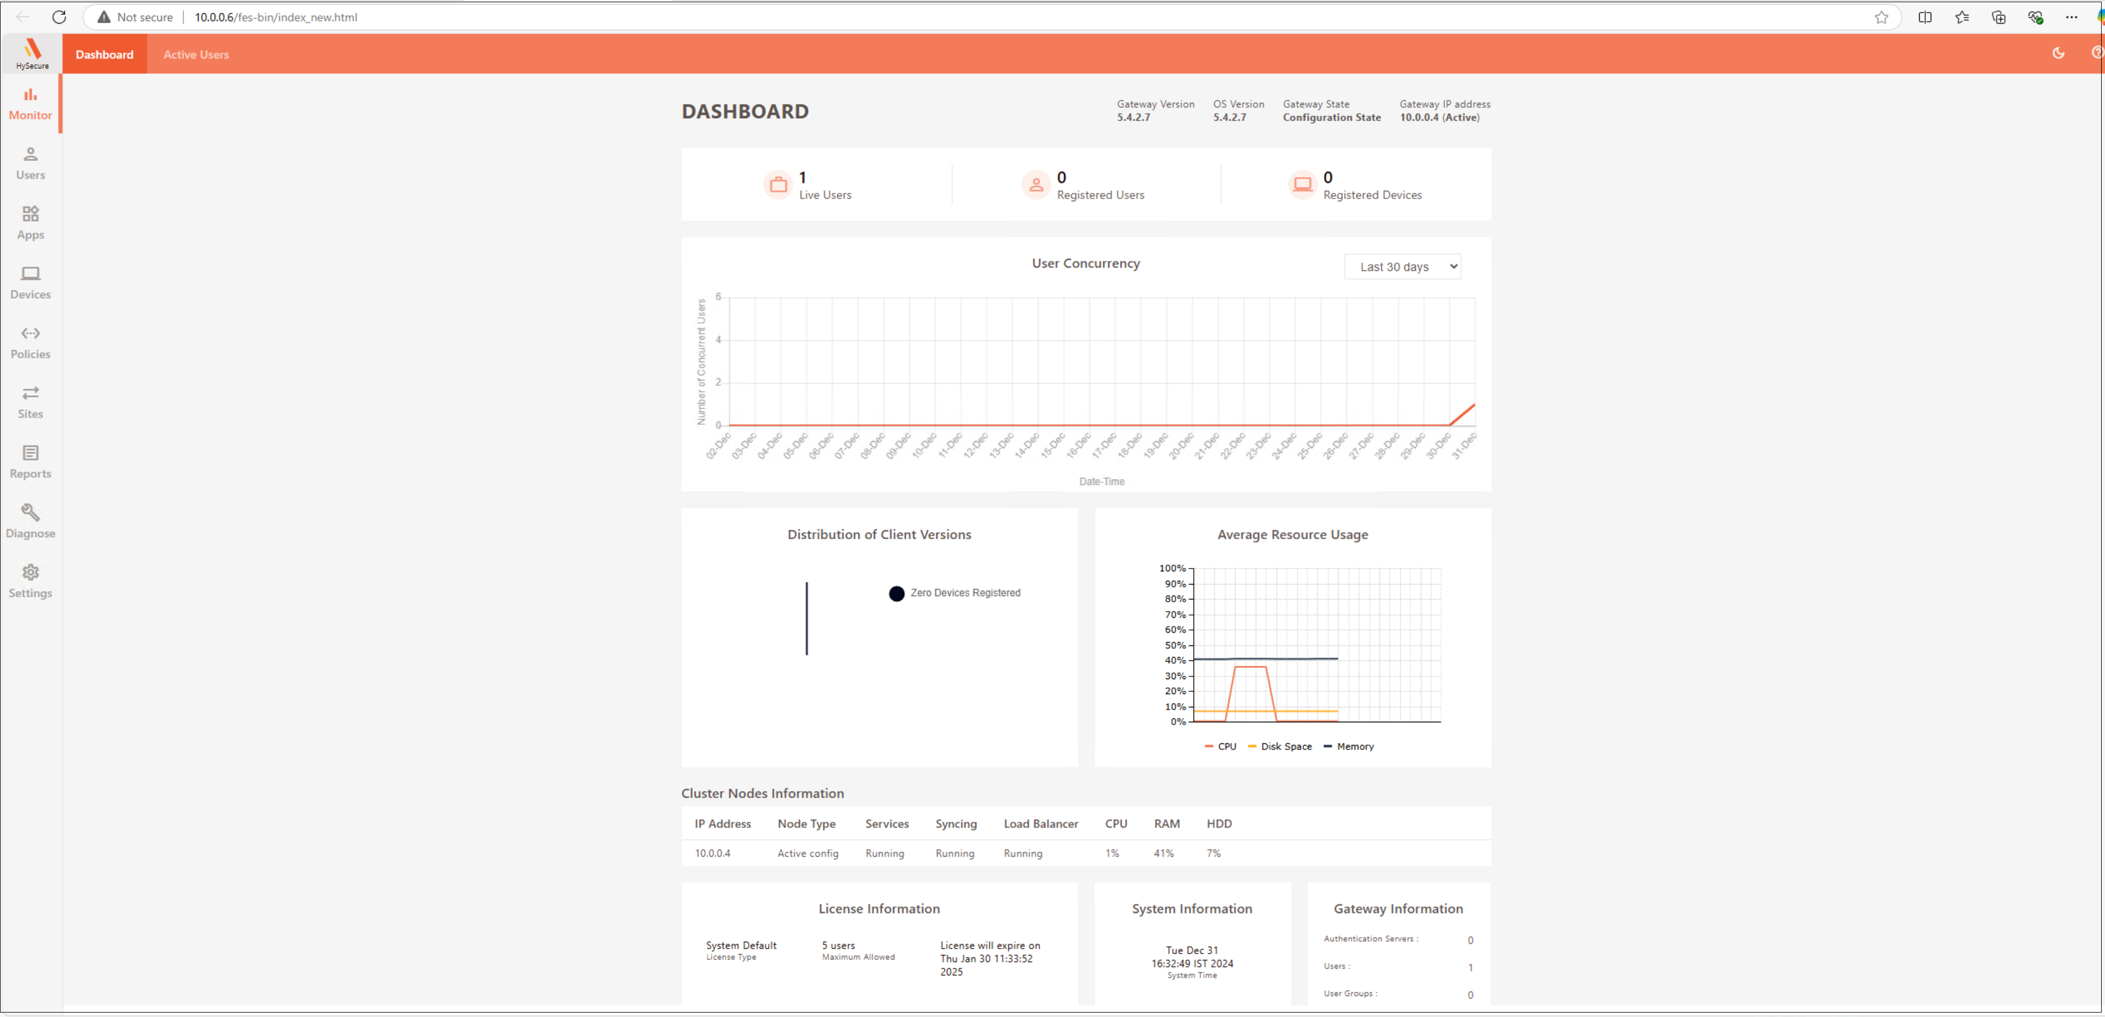
Task: Click the browser address bar URL
Action: [x=276, y=17]
